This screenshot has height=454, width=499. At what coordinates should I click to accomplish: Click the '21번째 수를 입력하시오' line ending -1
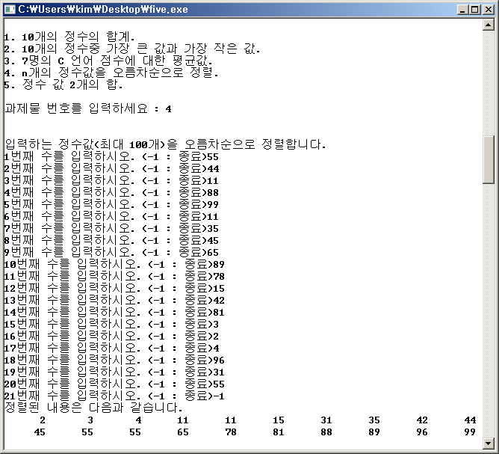point(114,396)
